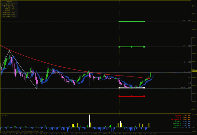
Task: Select the middle green level line near 100
Action: [132, 47]
